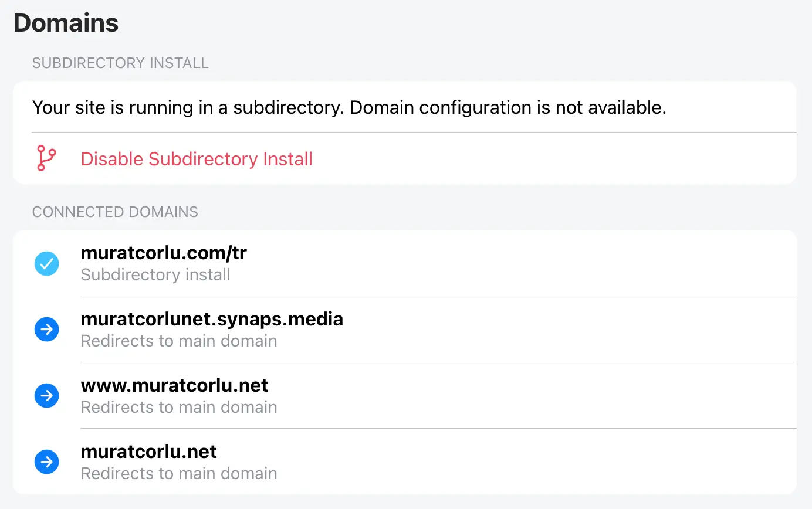Click the last 'Redirects to main domain' subtitle
Screen dimensions: 812x509
tap(179, 473)
